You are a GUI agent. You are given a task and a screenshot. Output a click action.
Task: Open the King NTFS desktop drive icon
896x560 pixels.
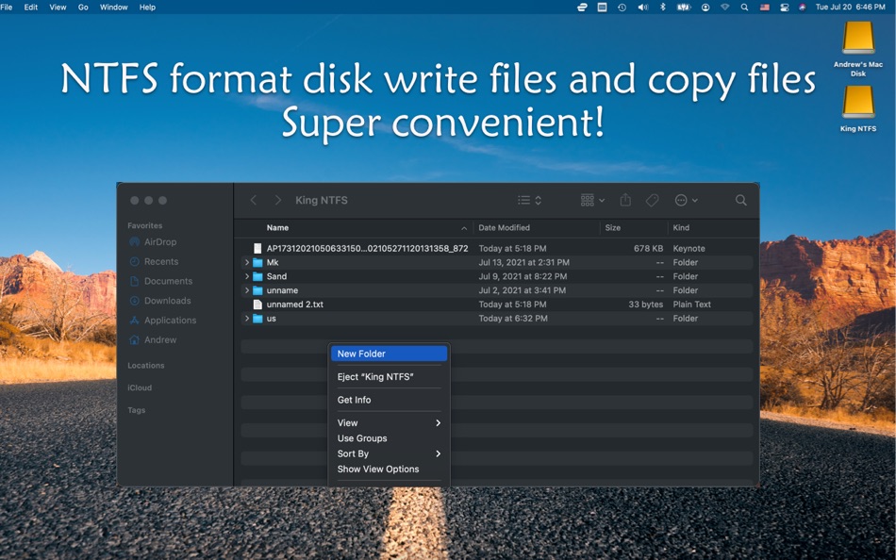[x=857, y=102]
